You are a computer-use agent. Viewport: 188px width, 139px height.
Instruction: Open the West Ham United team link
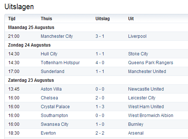tap(146, 107)
